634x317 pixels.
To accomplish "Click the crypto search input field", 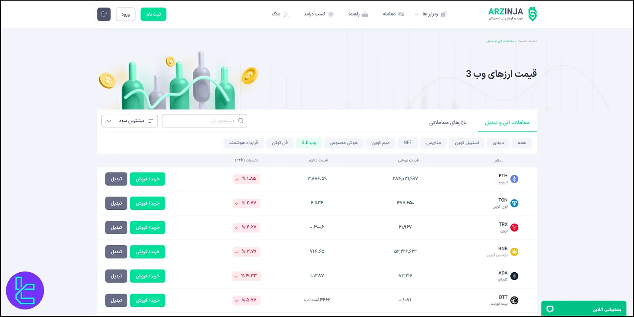I will [x=204, y=121].
